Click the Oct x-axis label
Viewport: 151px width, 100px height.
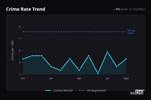23,78
